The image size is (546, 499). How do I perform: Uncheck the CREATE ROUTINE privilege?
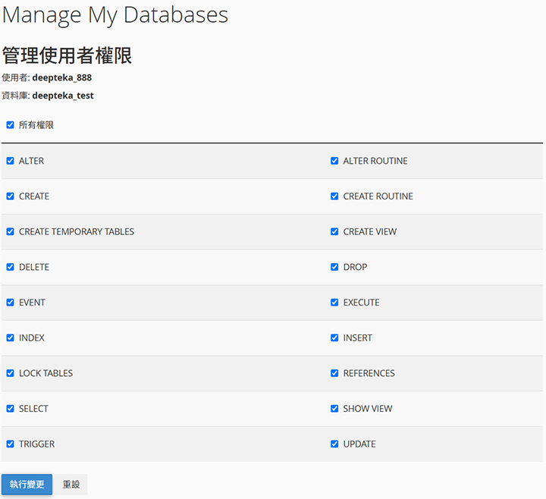[x=334, y=196]
